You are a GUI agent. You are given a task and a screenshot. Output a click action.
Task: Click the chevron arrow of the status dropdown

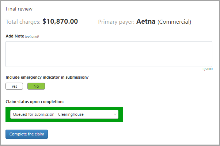coord(115,114)
